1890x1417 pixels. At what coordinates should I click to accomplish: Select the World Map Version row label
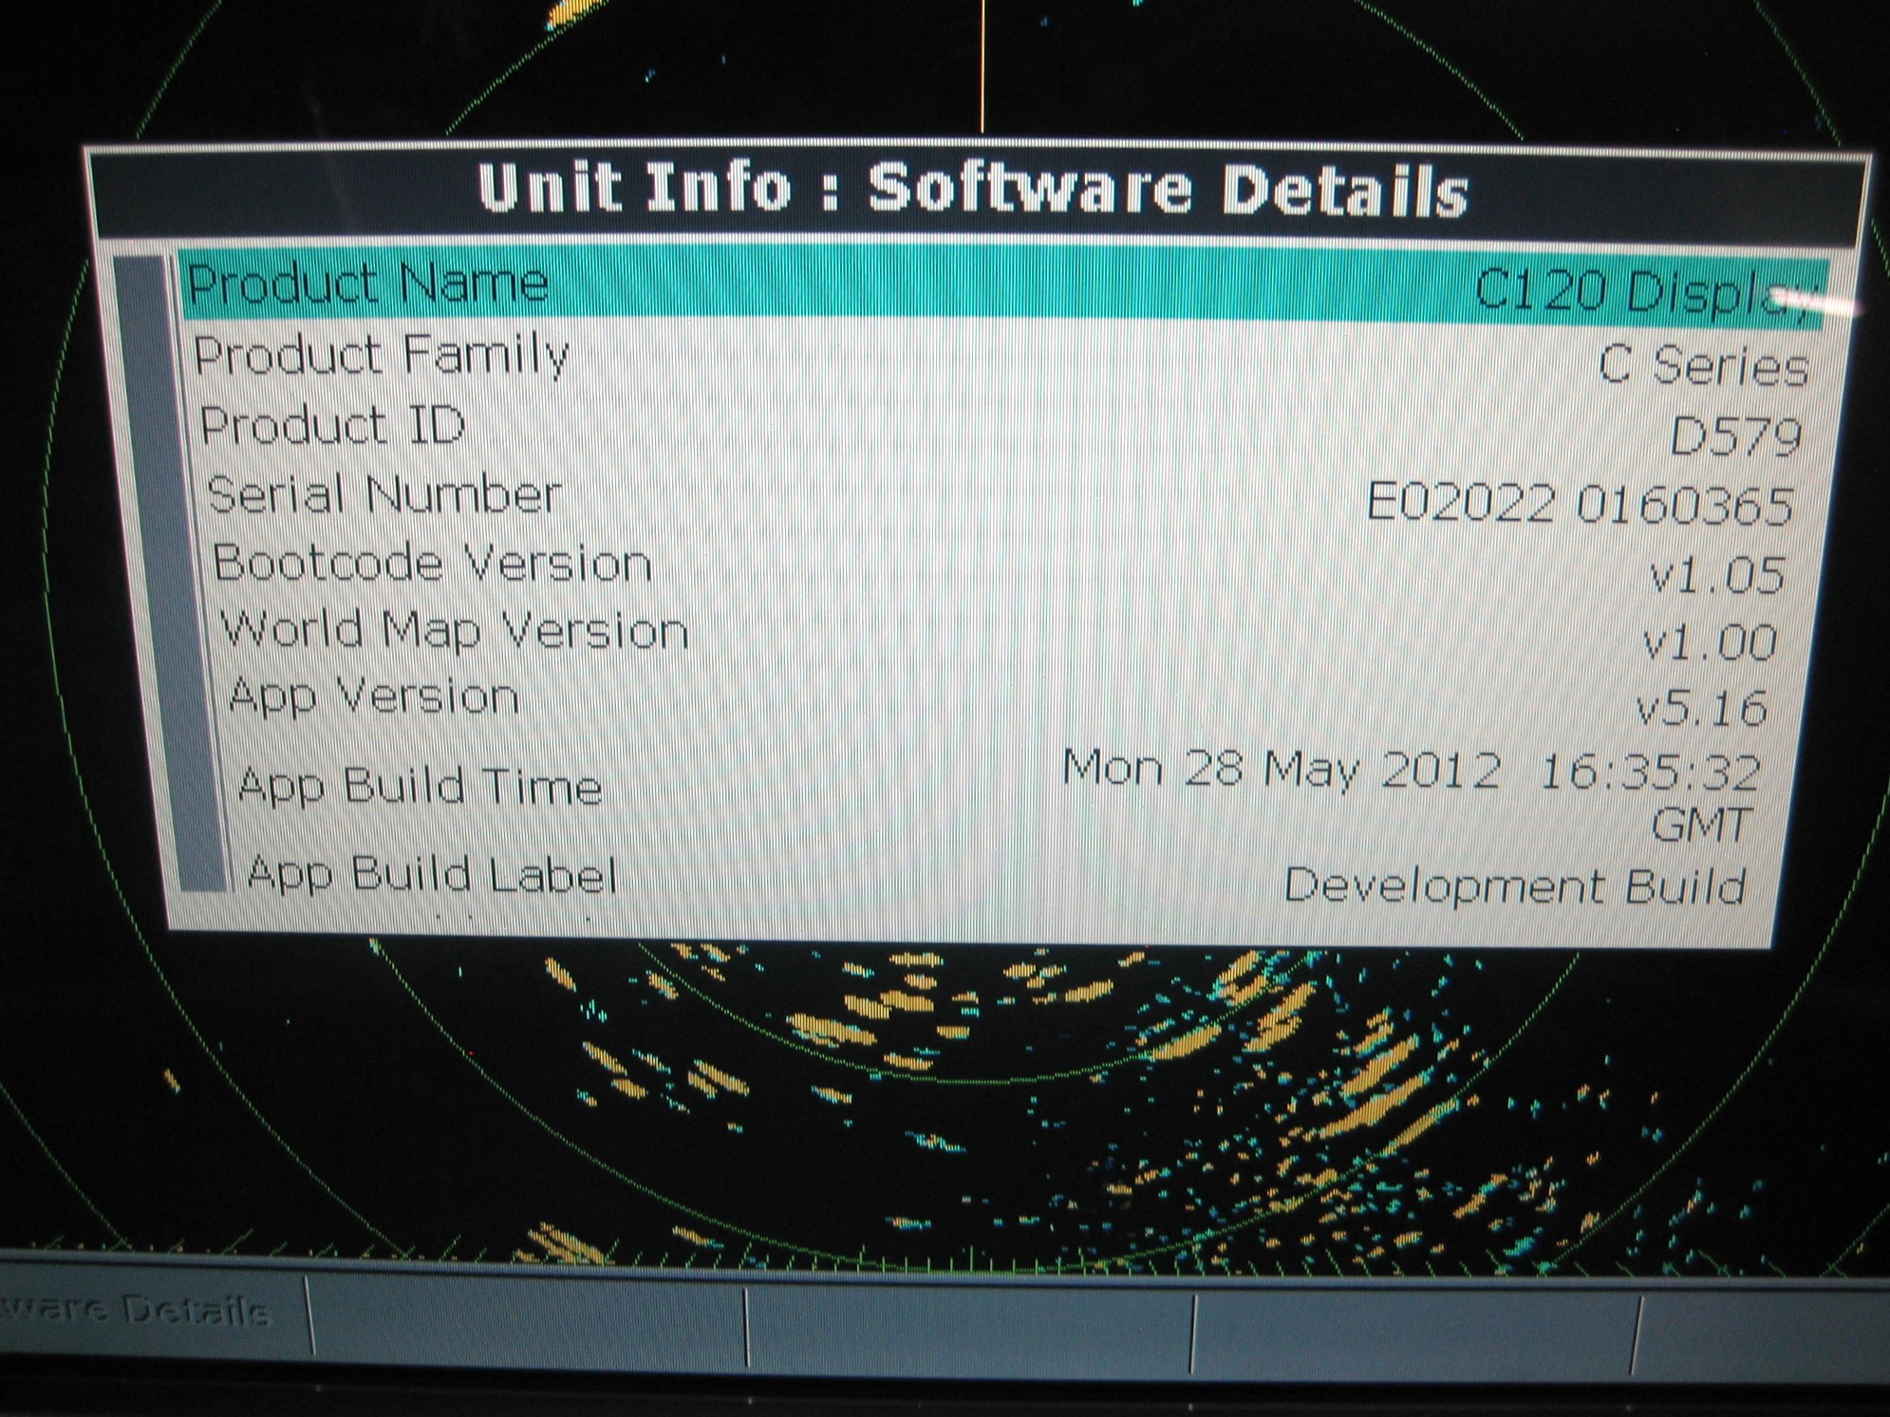(x=454, y=630)
